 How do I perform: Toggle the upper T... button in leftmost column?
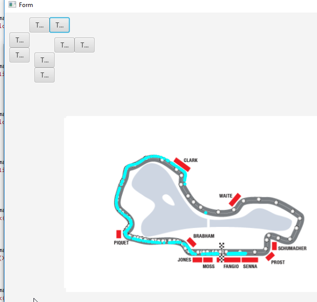tap(19, 40)
